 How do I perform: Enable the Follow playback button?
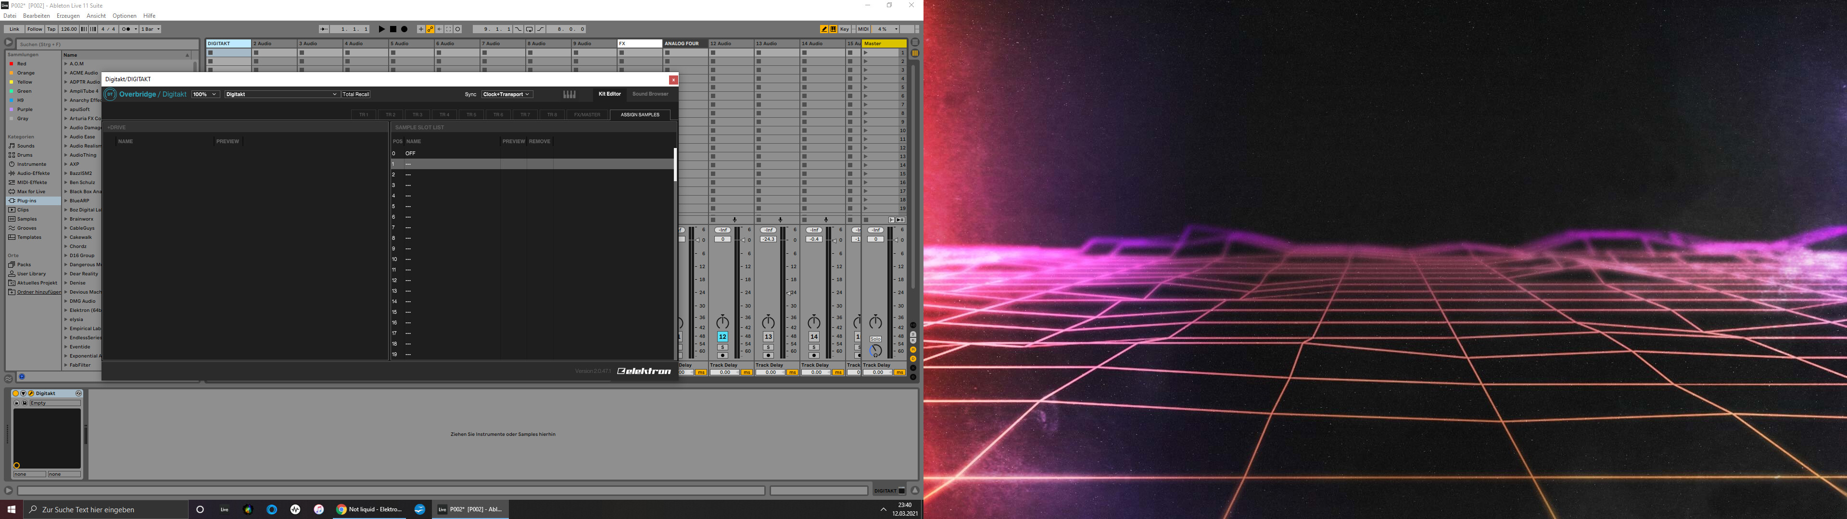(35, 29)
